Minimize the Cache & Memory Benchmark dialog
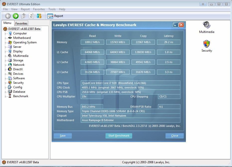This screenshot has width=232, height=167. (175, 25)
